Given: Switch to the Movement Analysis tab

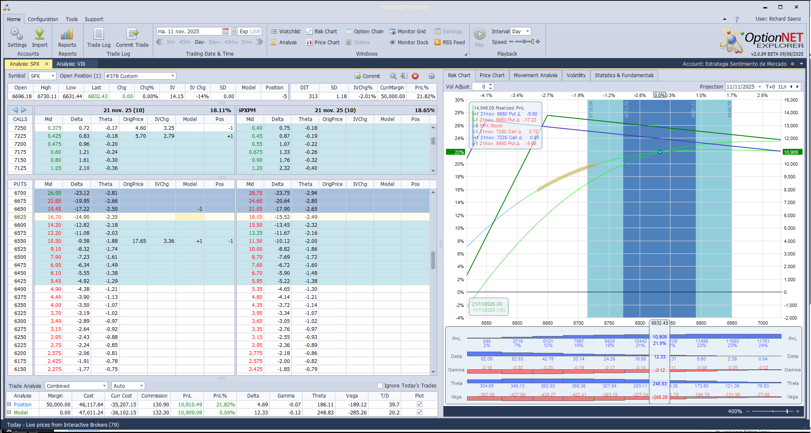Looking at the screenshot, I should pyautogui.click(x=535, y=75).
